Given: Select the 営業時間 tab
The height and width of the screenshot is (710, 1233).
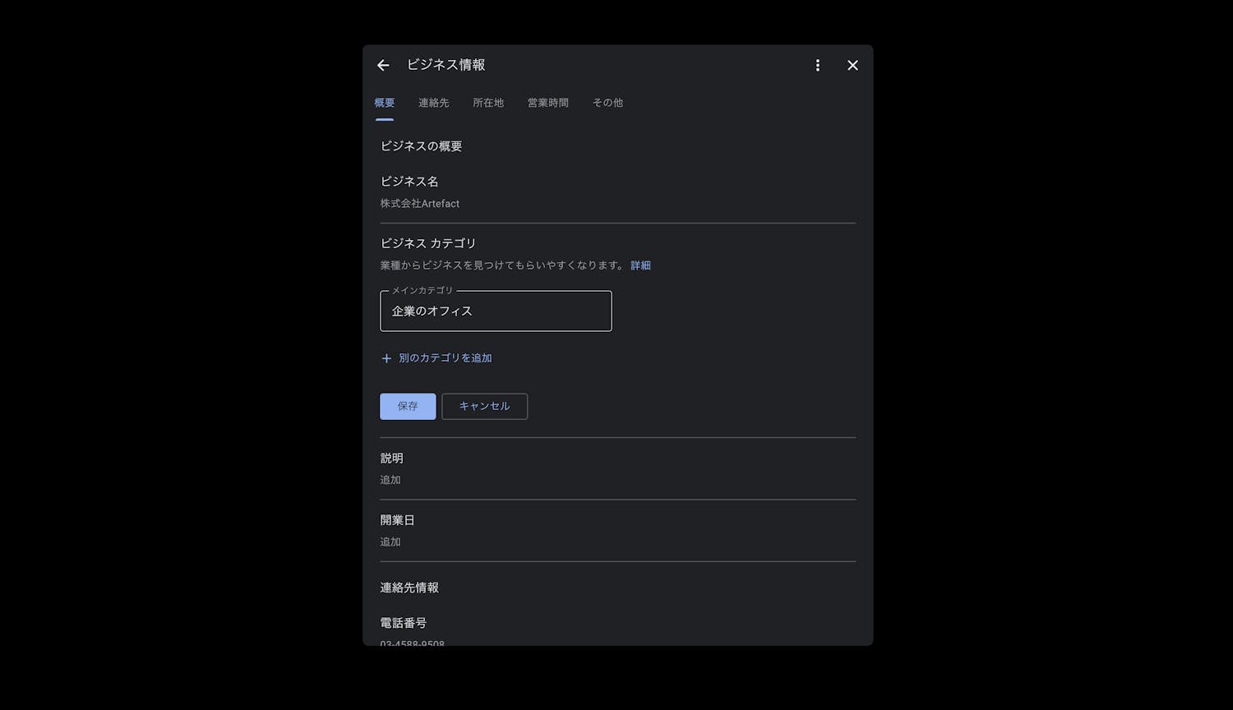Looking at the screenshot, I should click(x=548, y=103).
